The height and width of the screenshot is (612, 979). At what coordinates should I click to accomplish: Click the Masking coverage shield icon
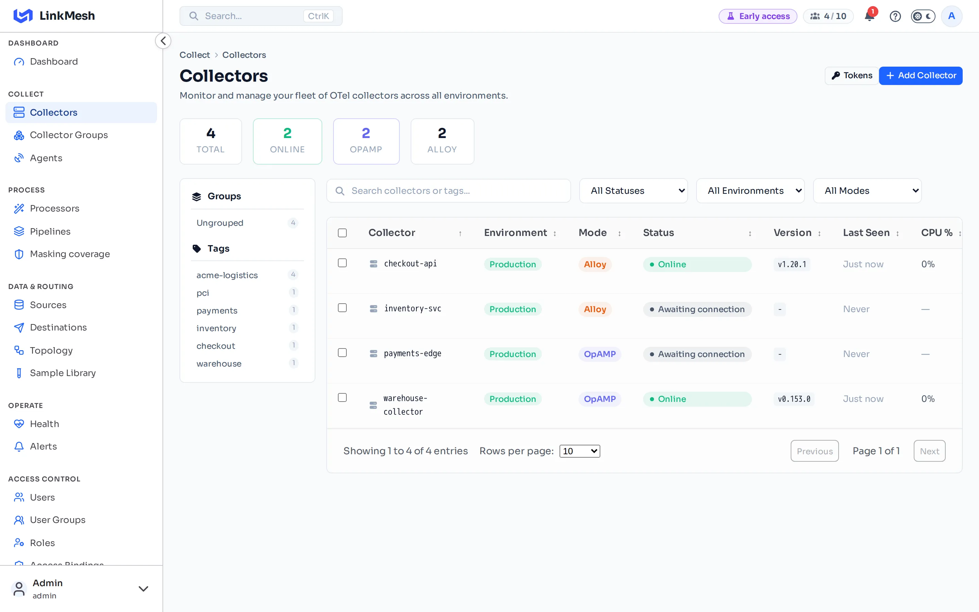click(19, 254)
